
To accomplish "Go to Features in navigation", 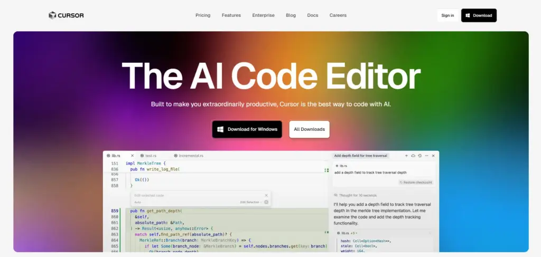I will coord(231,15).
